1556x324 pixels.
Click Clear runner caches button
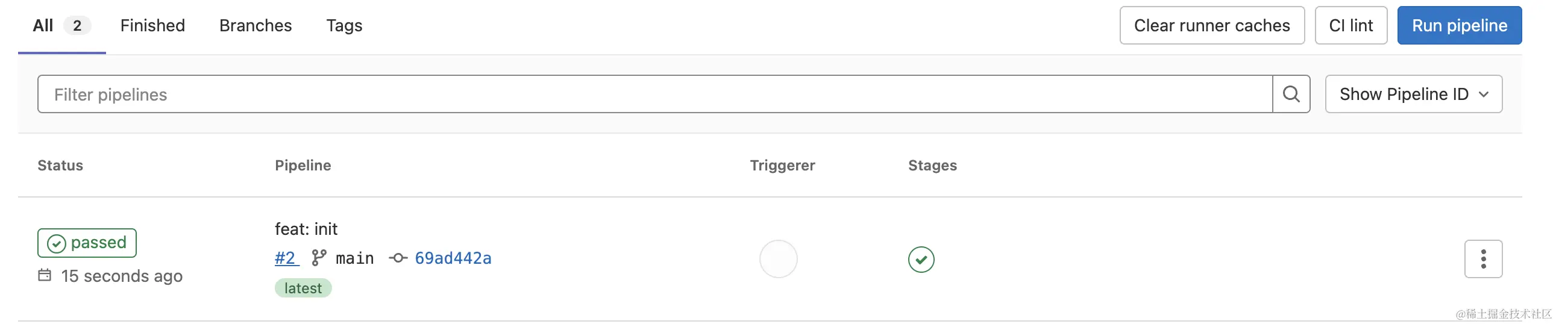click(1212, 25)
